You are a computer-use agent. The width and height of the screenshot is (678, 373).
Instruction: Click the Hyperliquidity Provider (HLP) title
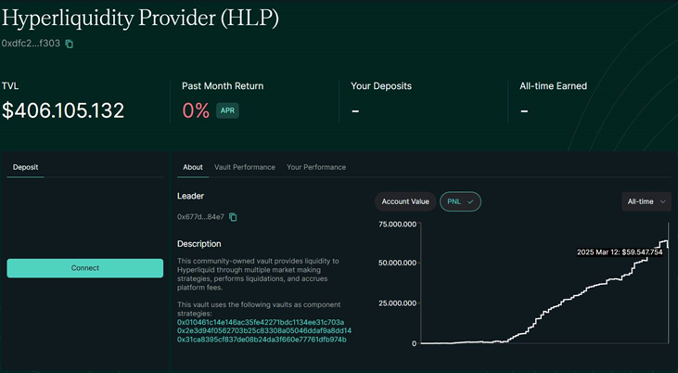click(x=140, y=19)
